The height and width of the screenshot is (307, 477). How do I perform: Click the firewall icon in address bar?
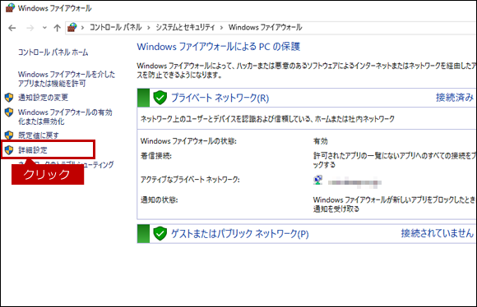pyautogui.click(x=72, y=27)
